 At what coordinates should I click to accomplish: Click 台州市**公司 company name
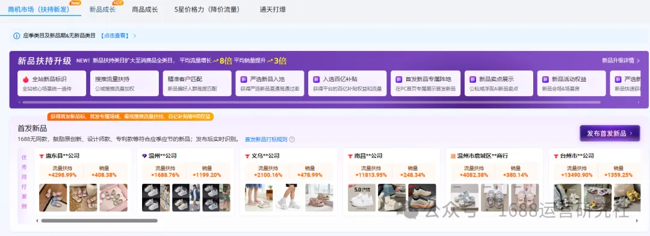point(577,156)
